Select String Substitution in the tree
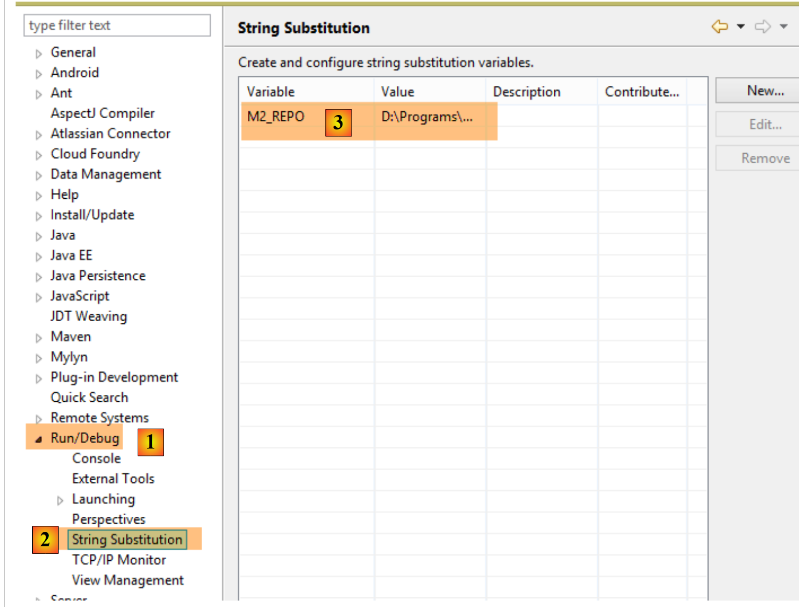The image size is (807, 607). click(x=127, y=539)
